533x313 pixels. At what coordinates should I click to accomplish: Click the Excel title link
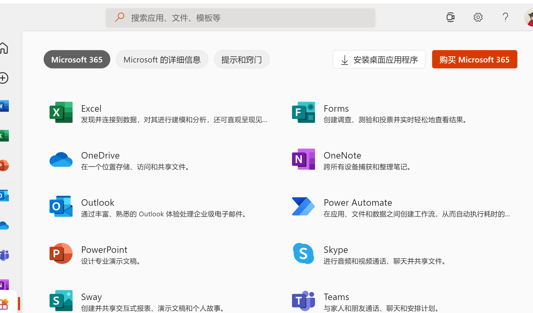click(91, 108)
